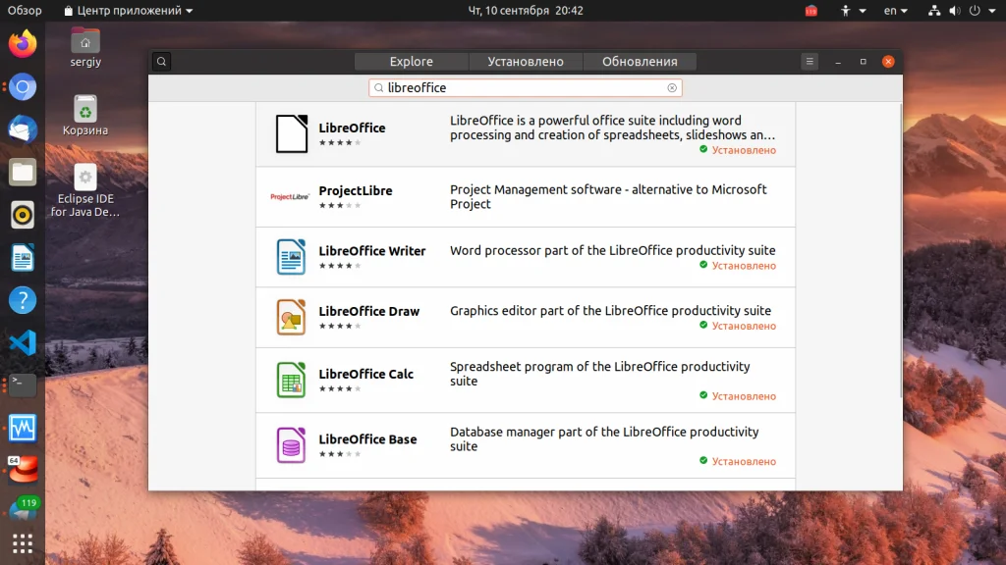Switch to the Explore tab
This screenshot has width=1006, height=565.
tap(412, 62)
